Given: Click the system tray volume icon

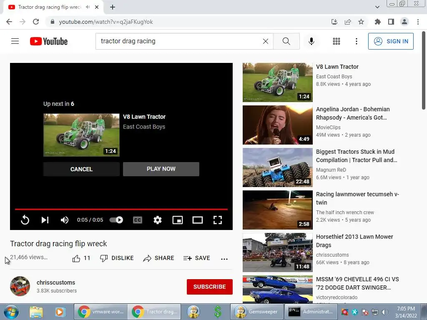Looking at the screenshot, I should pos(384,312).
